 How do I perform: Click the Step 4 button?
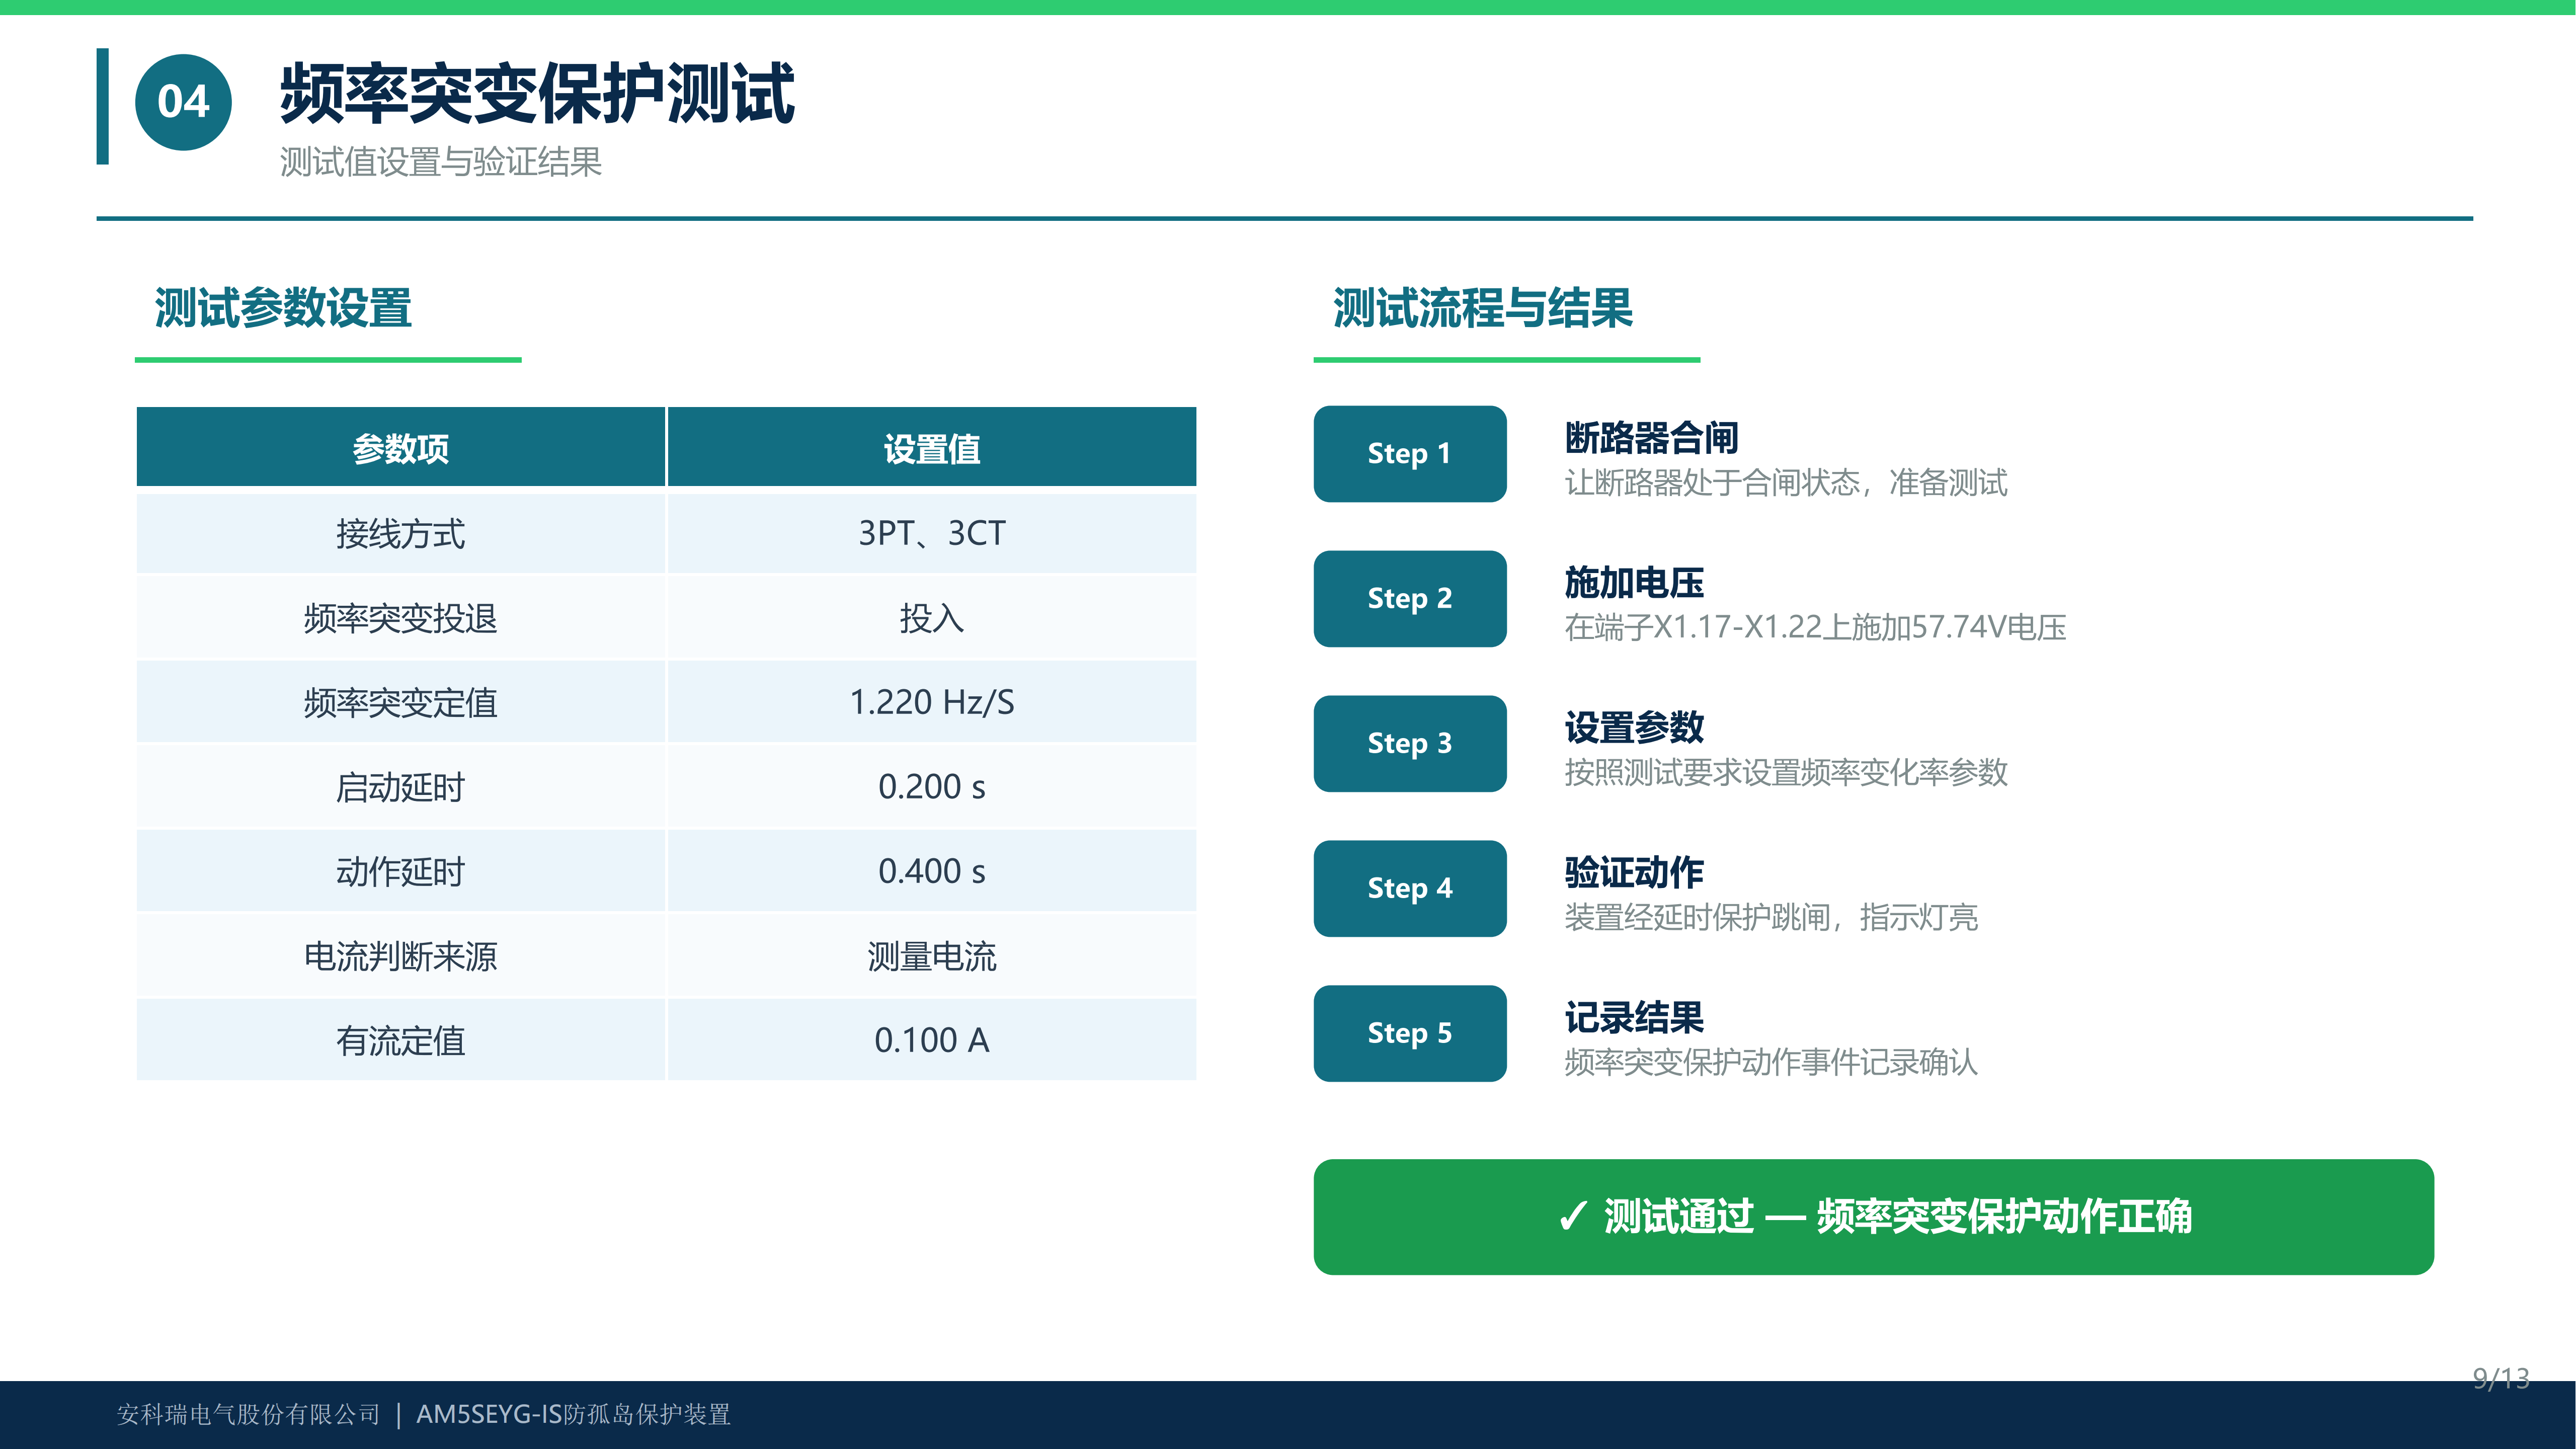(x=1409, y=888)
